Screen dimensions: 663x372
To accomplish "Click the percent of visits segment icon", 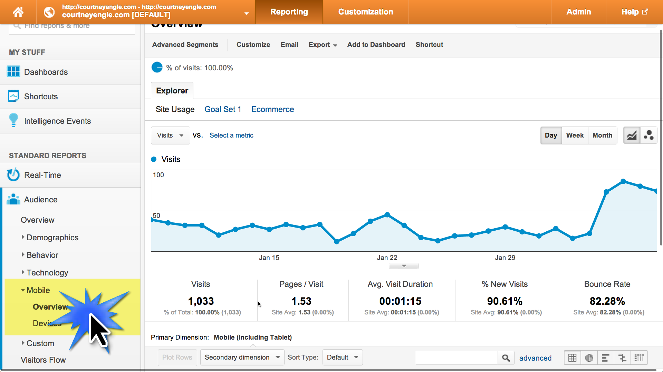I will 157,67.
